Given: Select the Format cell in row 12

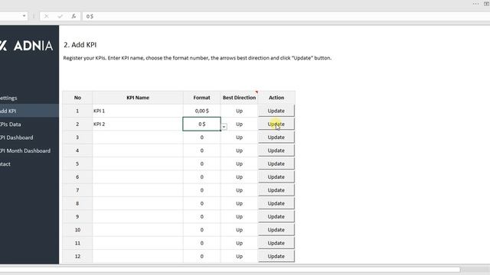Looking at the screenshot, I should [202, 257].
